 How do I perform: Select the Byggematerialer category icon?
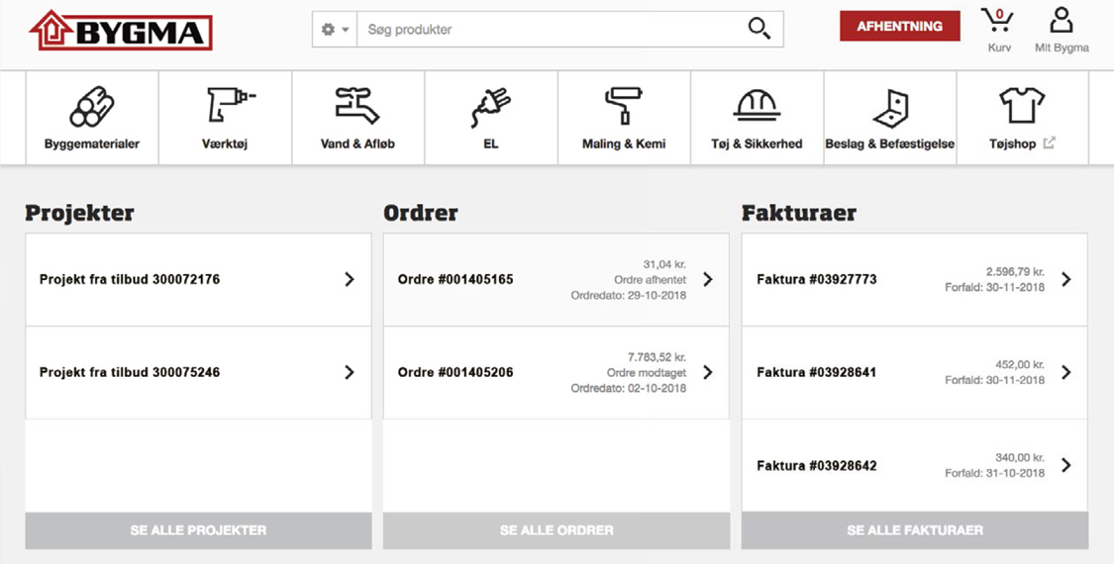click(92, 107)
